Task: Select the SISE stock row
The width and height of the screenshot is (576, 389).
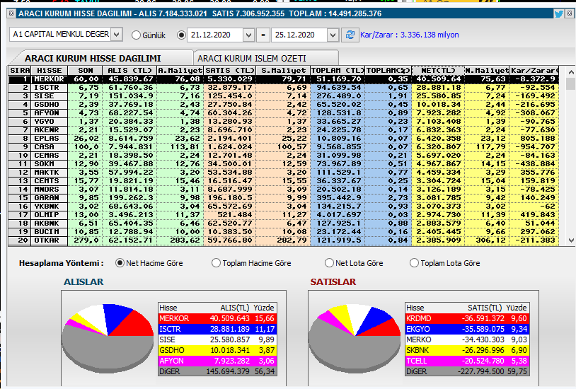Action: coord(284,96)
